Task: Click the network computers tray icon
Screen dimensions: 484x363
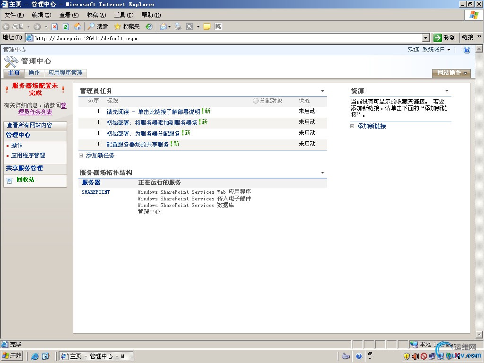Action: [x=432, y=356]
